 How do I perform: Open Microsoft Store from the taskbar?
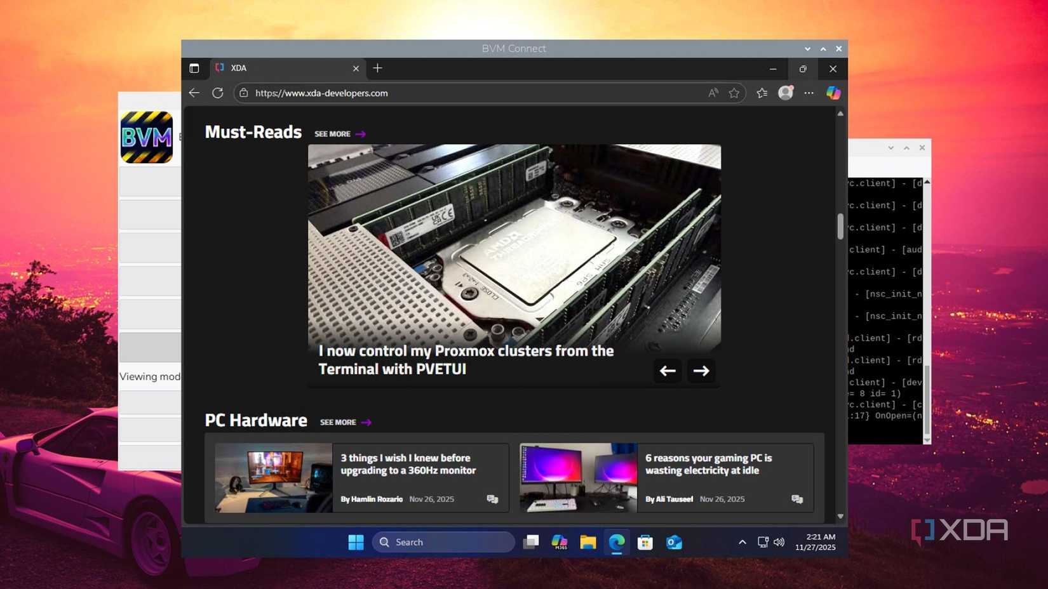(x=645, y=542)
